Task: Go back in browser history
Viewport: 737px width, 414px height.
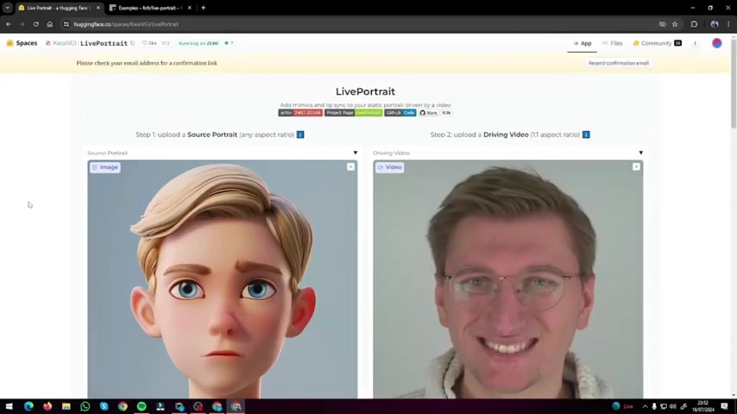Action: coord(9,24)
